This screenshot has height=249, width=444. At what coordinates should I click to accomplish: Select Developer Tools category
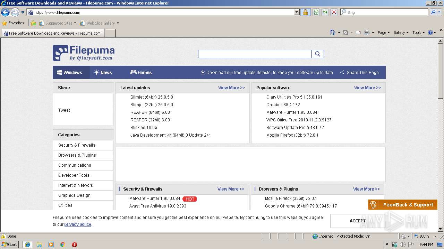[74, 175]
